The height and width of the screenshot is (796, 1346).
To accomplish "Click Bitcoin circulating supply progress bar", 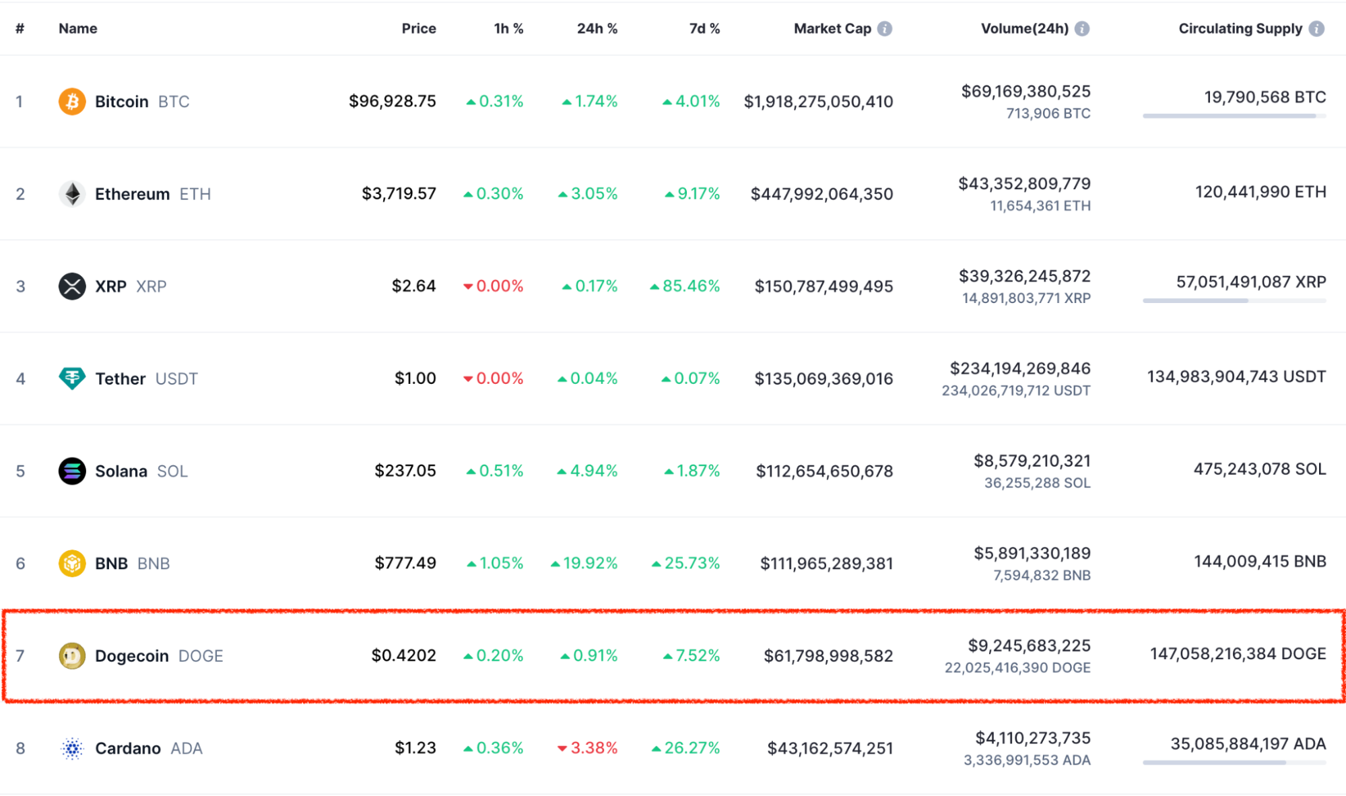I will click(x=1234, y=116).
